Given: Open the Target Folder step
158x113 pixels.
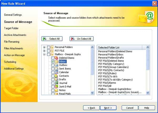Looking at the screenshot, I should click(x=11, y=28).
